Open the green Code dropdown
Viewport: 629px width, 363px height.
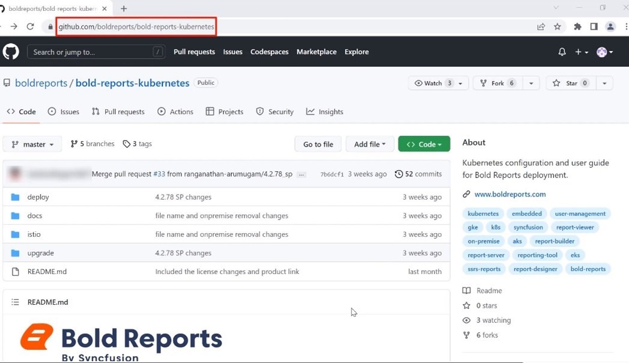[x=424, y=144]
